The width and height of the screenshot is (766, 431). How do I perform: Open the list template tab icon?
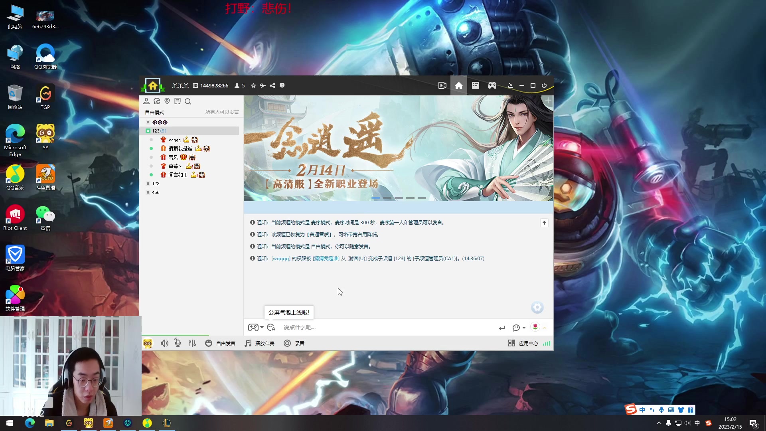pyautogui.click(x=476, y=85)
